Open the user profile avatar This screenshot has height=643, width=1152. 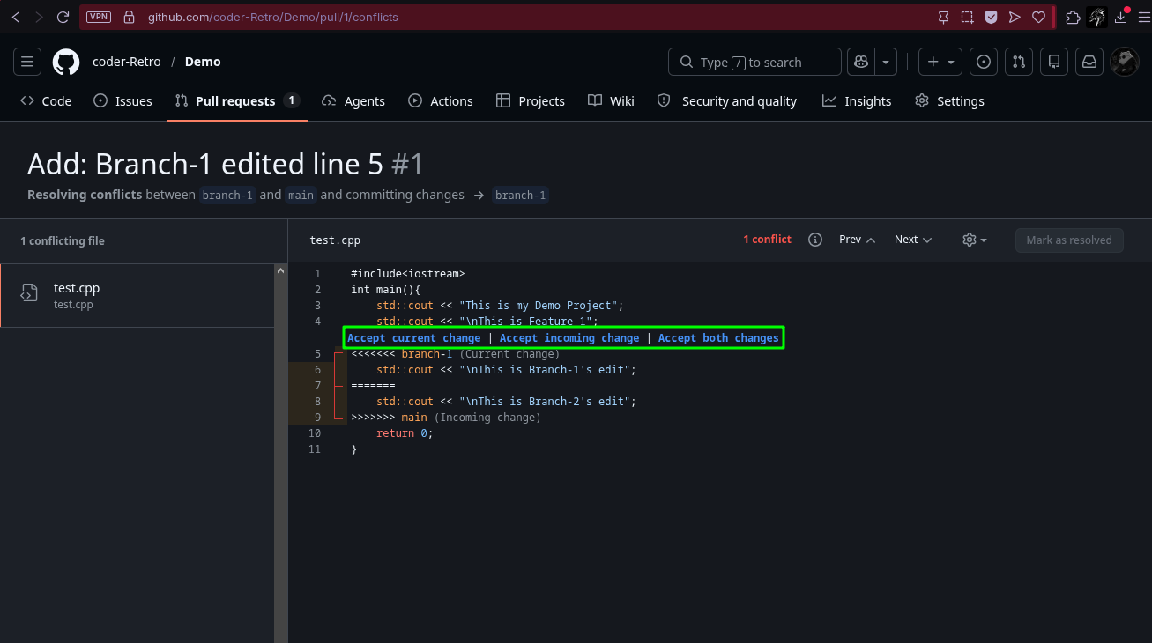(1124, 62)
